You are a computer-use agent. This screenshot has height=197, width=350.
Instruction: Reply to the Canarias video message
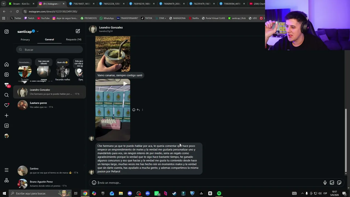[x=138, y=110]
